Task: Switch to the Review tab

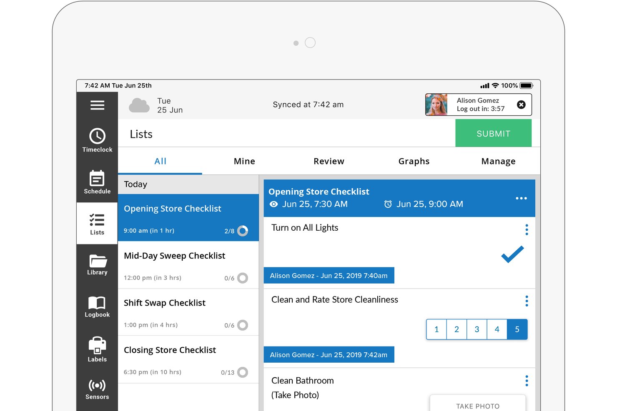Action: pyautogui.click(x=329, y=161)
